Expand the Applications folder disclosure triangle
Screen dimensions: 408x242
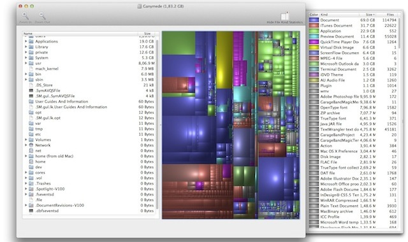click(x=25, y=41)
